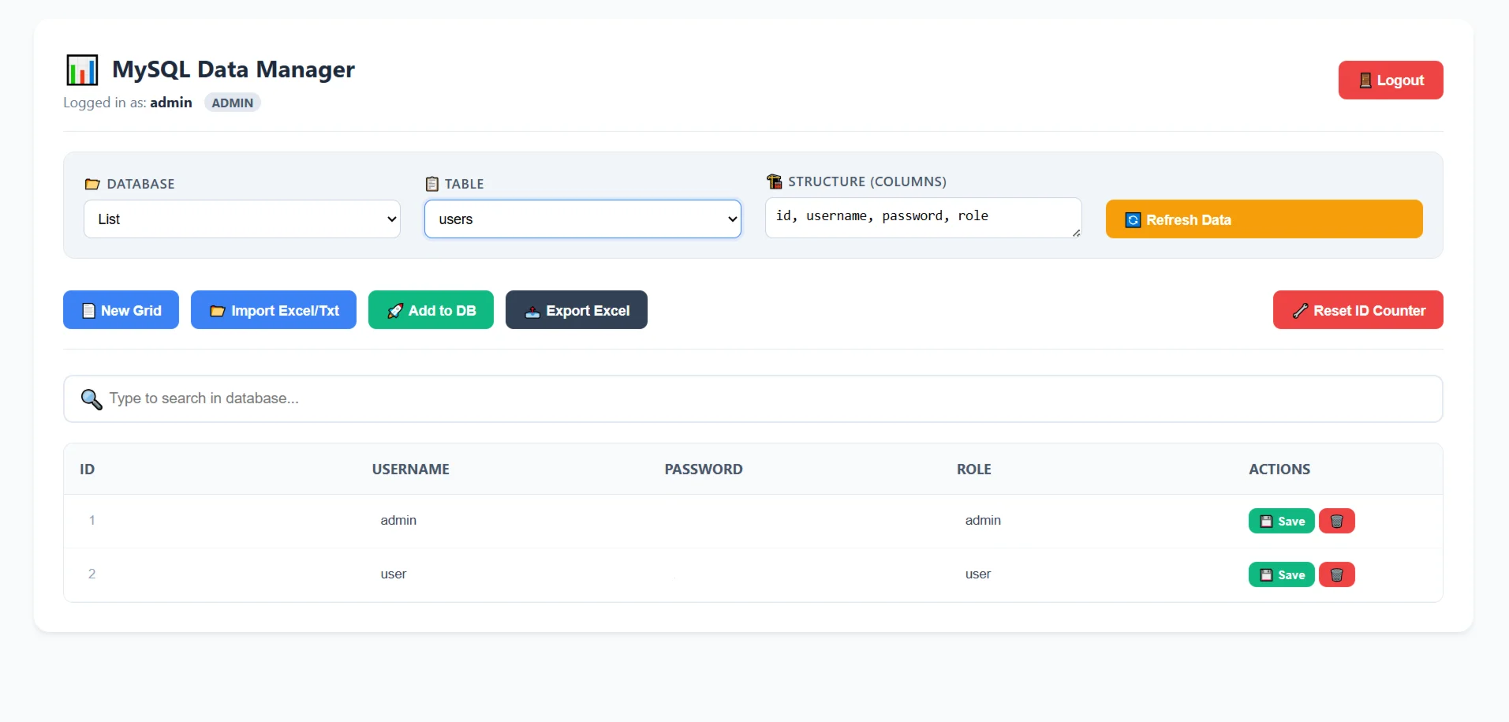Viewport: 1509px width, 722px height.
Task: Open Import Excel/Txt file dialog
Action: 273,310
